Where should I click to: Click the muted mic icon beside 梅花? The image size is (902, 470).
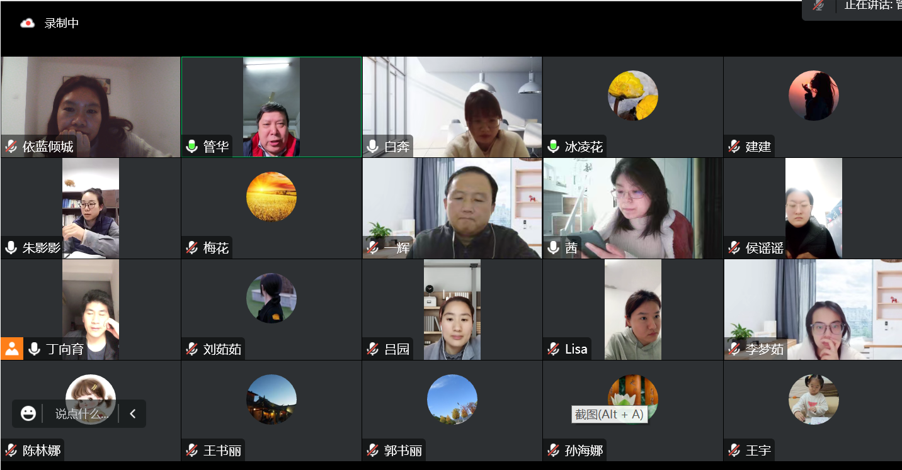tap(192, 248)
